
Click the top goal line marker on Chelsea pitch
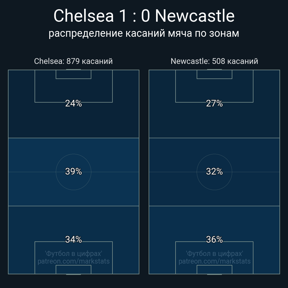pyautogui.click(x=74, y=70)
